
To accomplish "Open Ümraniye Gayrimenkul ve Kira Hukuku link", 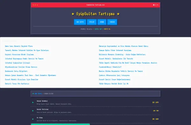I will pyautogui.click(x=124, y=46).
